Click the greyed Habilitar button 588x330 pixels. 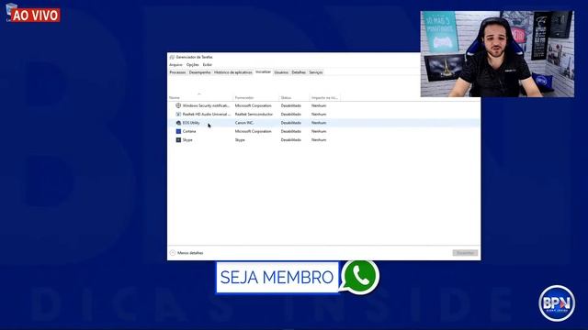[465, 253]
